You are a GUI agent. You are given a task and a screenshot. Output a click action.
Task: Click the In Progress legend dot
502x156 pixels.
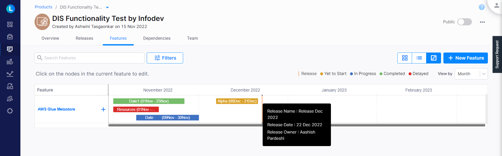pyautogui.click(x=351, y=74)
